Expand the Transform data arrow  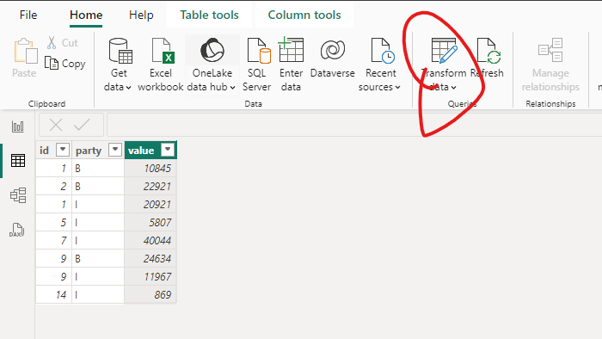click(x=454, y=88)
